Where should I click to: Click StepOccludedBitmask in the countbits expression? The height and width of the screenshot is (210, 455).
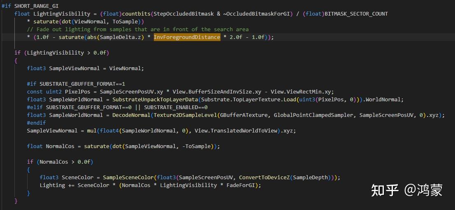point(183,14)
